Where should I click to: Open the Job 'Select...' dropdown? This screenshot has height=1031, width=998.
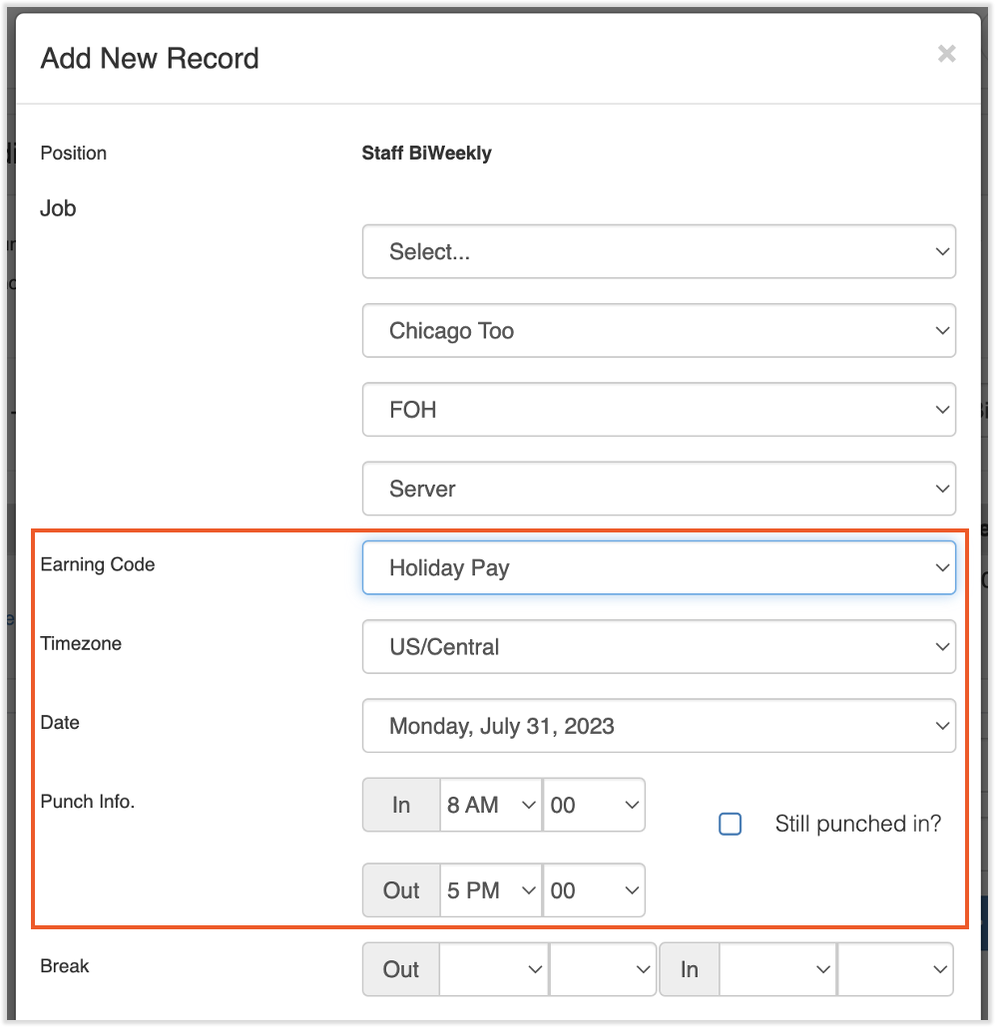tap(659, 252)
